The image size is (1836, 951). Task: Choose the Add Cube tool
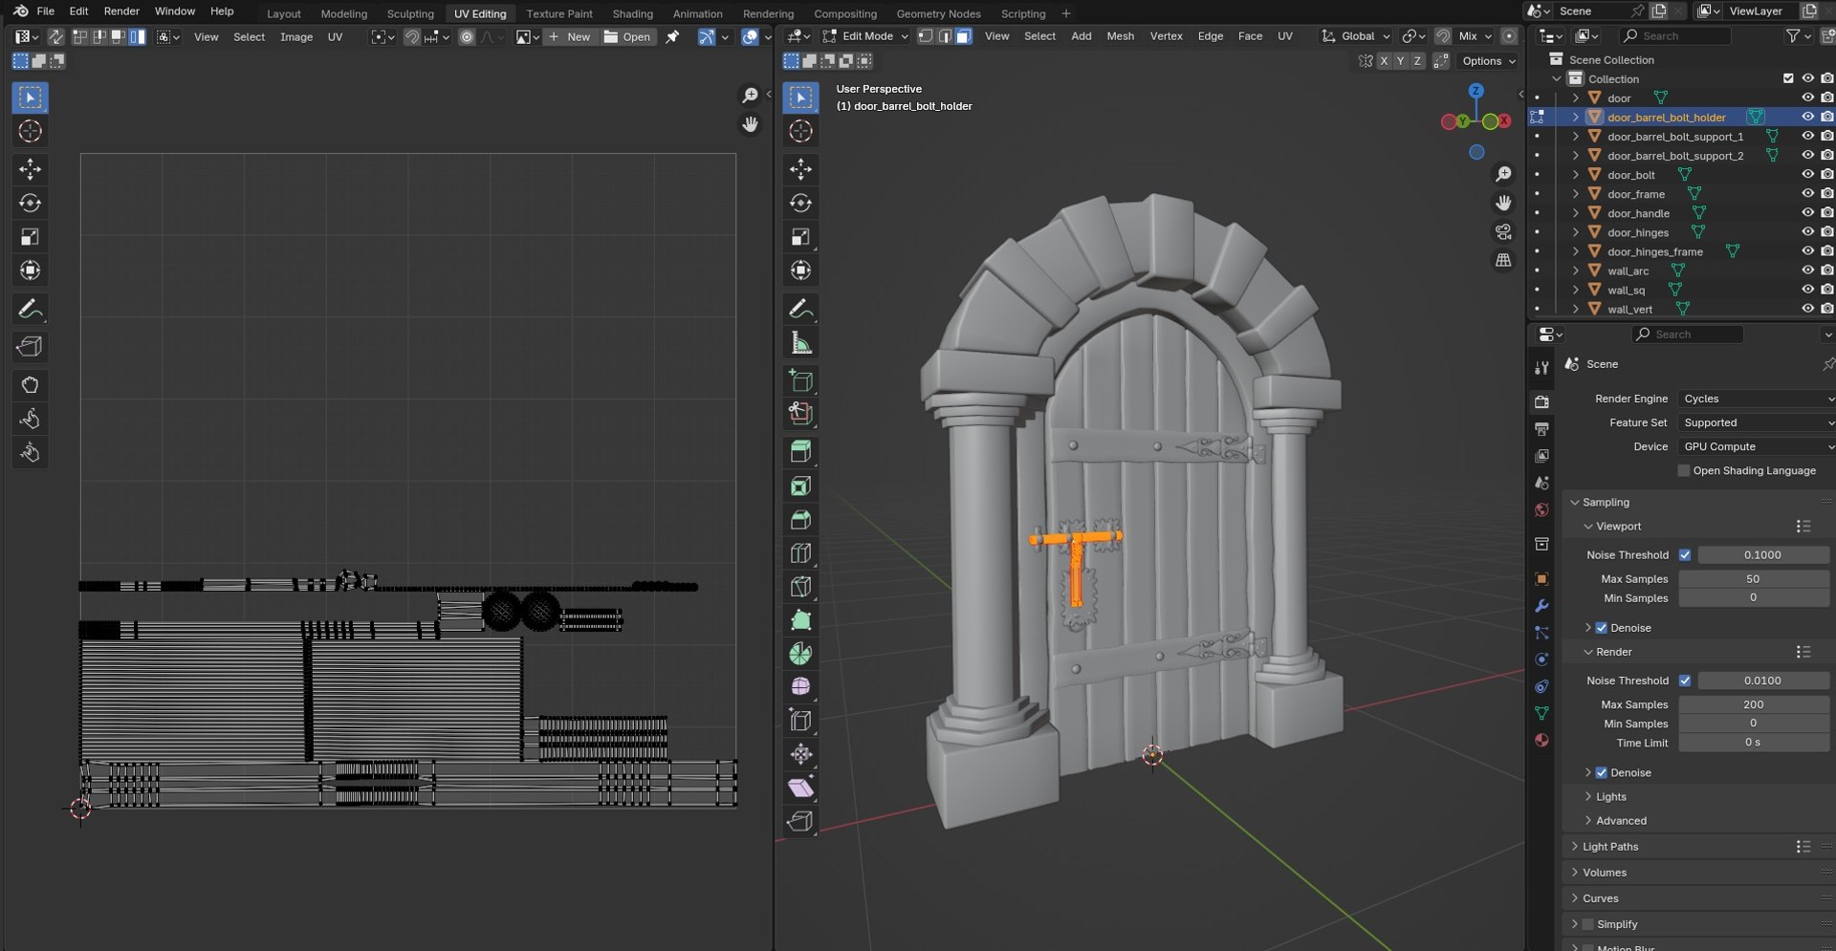point(800,380)
